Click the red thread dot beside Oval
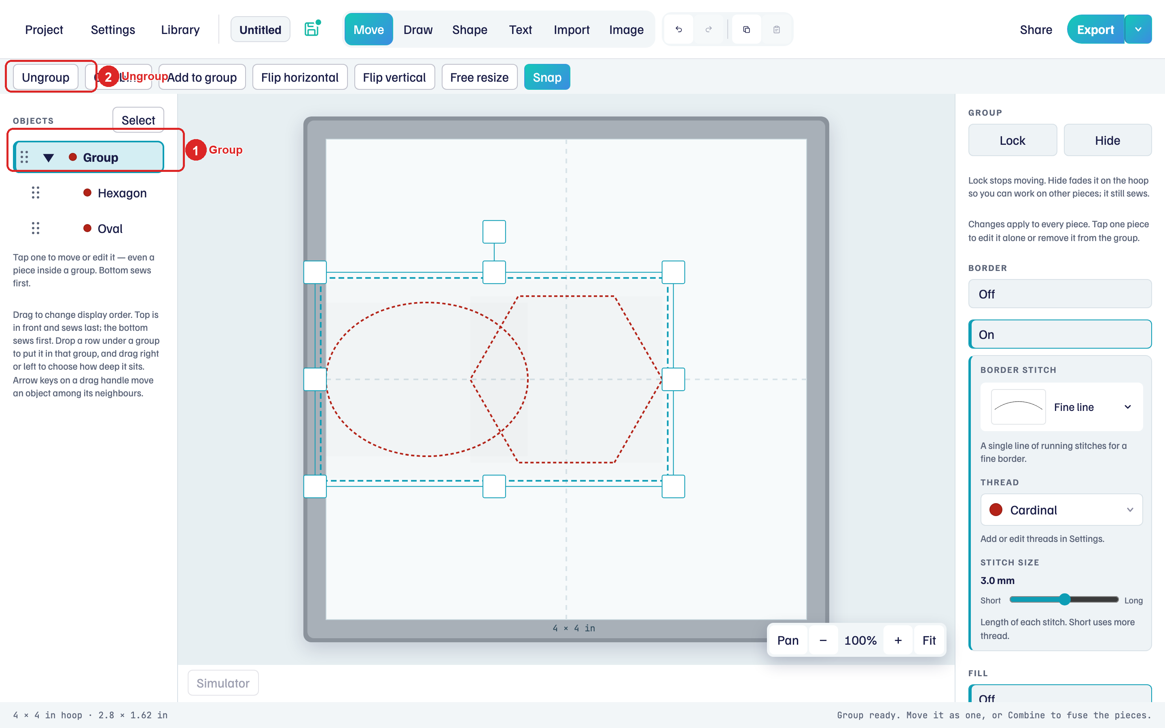This screenshot has height=728, width=1165. (x=87, y=228)
